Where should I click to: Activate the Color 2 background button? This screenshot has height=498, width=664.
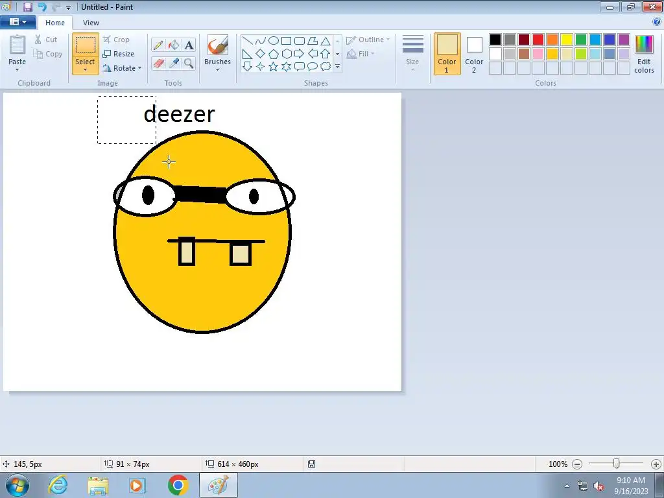pos(474,54)
